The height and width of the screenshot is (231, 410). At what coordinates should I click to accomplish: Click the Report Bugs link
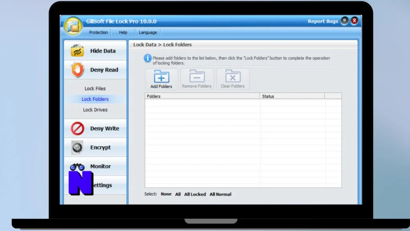323,21
